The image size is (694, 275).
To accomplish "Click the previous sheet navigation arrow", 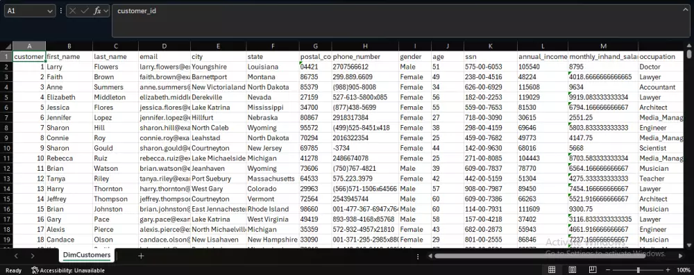I will pyautogui.click(x=16, y=256).
